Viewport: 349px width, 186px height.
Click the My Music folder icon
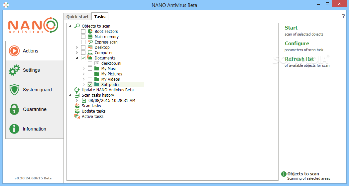coord(97,68)
